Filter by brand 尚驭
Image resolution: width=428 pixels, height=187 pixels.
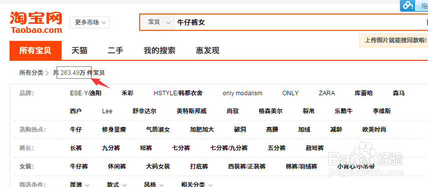click(x=233, y=111)
